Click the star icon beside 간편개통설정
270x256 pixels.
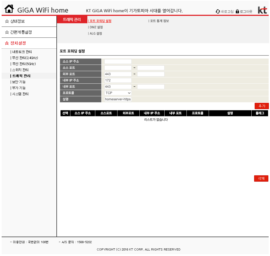point(7,32)
